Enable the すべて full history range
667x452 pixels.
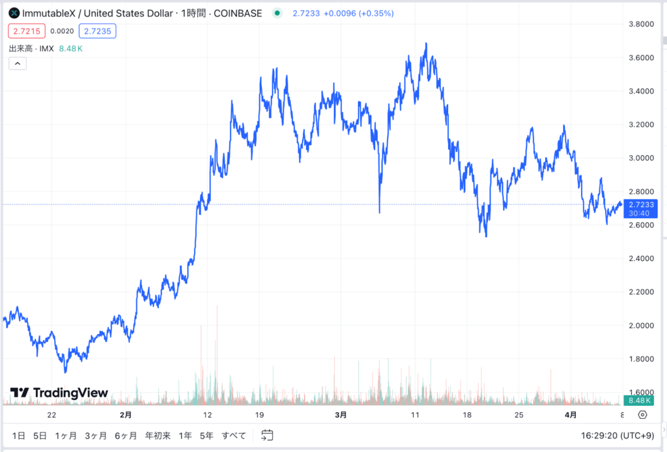[233, 435]
